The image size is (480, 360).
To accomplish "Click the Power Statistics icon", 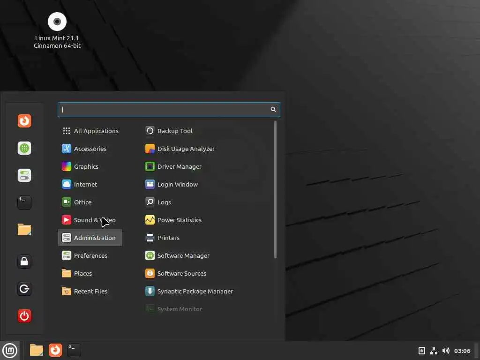I will click(x=150, y=220).
